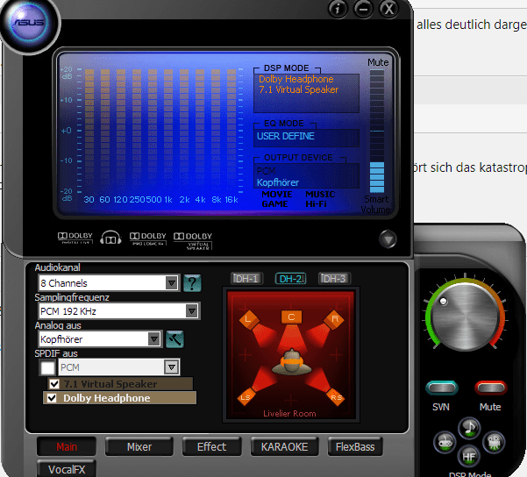Adjust the master volume knob
This screenshot has width=527, height=477.
pos(466,316)
